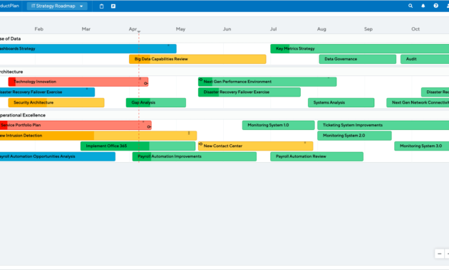Open the Technology Innovation bar
Image resolution: width=449 pixels, height=270 pixels.
coord(78,82)
